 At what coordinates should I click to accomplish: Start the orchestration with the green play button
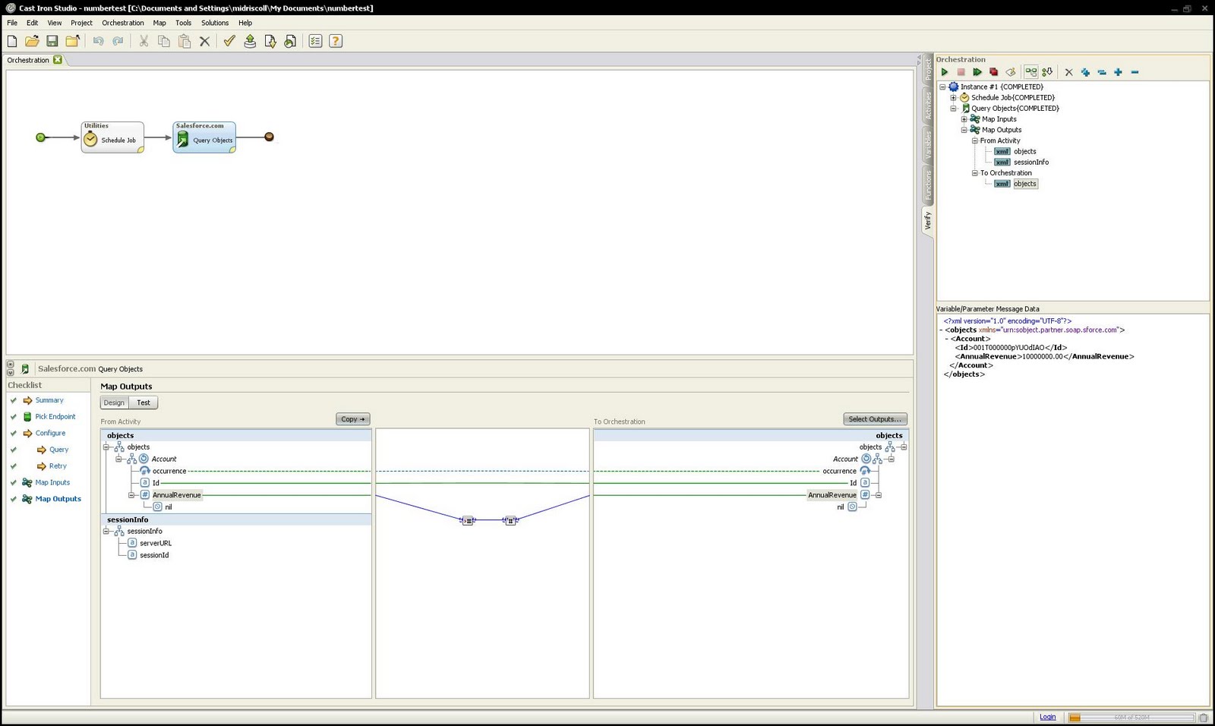[945, 72]
